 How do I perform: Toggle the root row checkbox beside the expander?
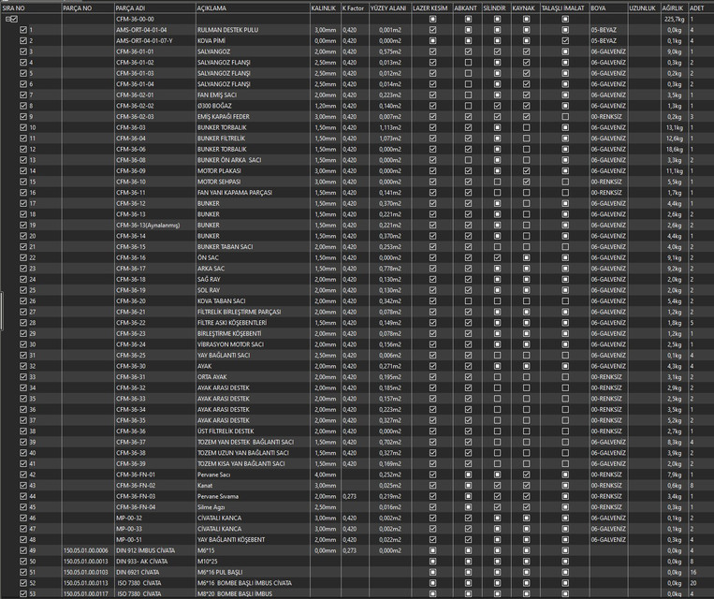(x=14, y=19)
